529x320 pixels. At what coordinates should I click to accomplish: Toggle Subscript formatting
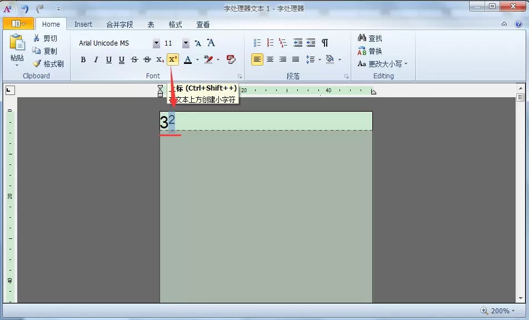[160, 59]
